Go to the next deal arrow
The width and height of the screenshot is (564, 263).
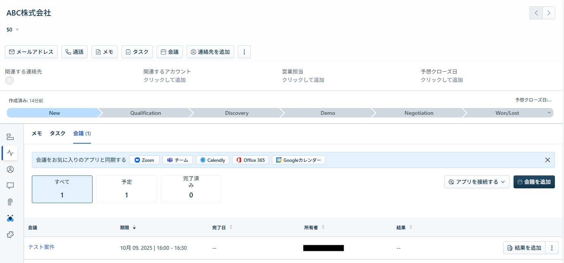548,13
